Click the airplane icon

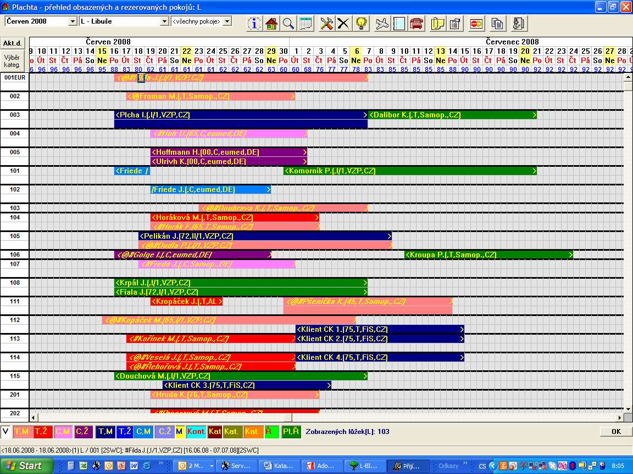point(381,24)
